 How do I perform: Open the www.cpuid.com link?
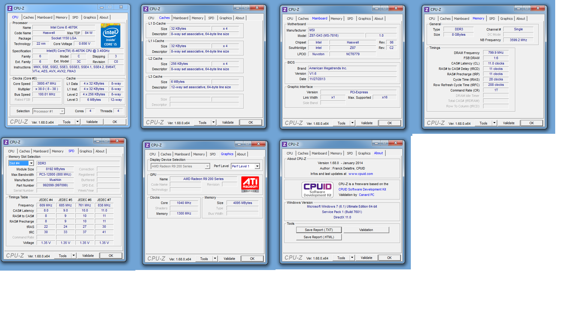click(x=361, y=174)
